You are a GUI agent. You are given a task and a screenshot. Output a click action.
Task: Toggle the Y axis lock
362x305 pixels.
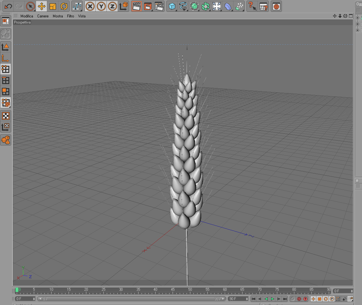[101, 6]
